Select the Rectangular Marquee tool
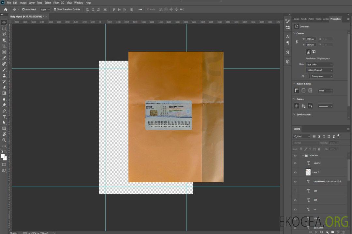The width and height of the screenshot is (352, 234). (4, 28)
